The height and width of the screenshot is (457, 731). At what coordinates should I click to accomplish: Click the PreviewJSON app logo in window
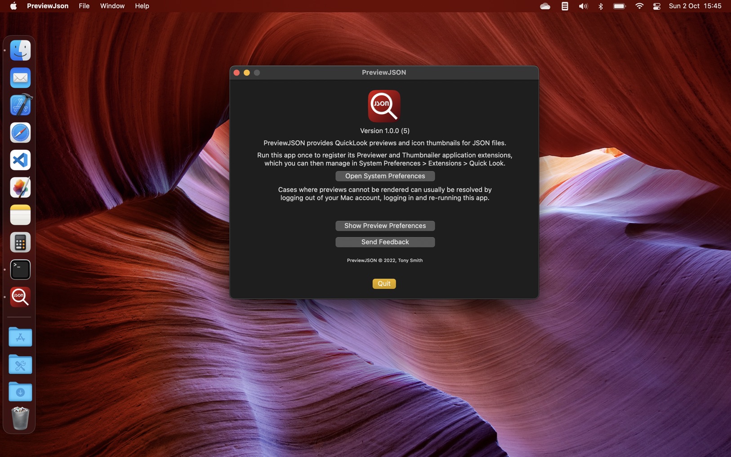click(384, 106)
